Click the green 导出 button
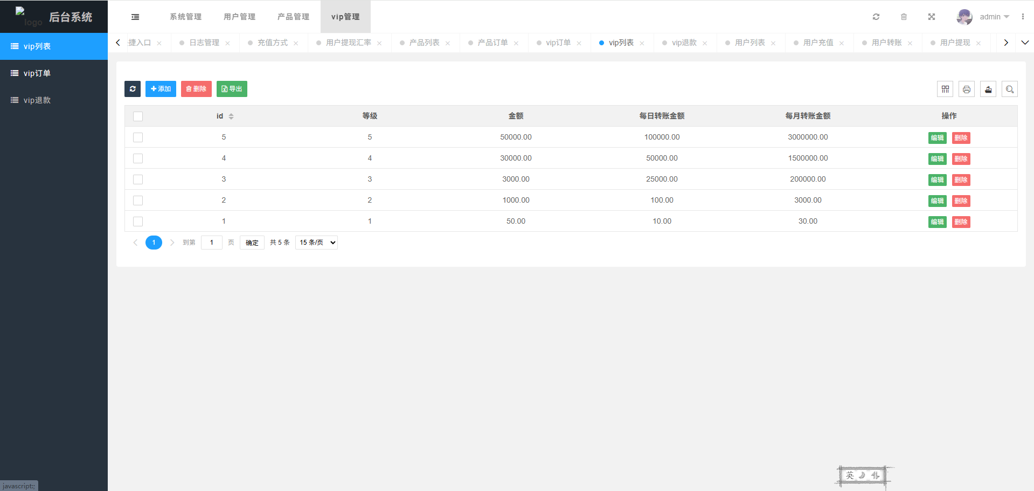This screenshot has width=1034, height=491. click(x=232, y=89)
